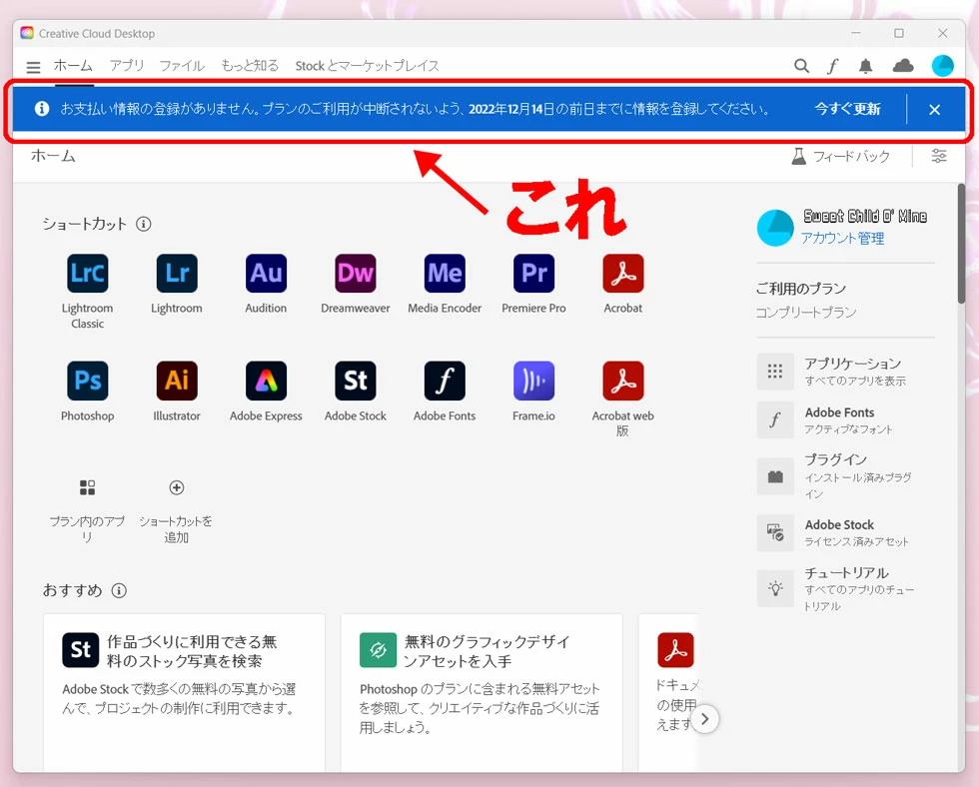Click info icon next to おすすめ
This screenshot has width=979, height=787.
[119, 590]
